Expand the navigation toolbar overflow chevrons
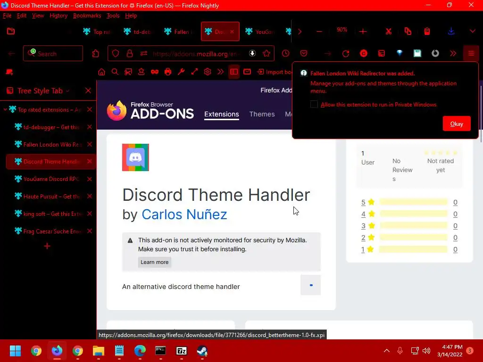Image resolution: width=483 pixels, height=362 pixels. tap(453, 54)
